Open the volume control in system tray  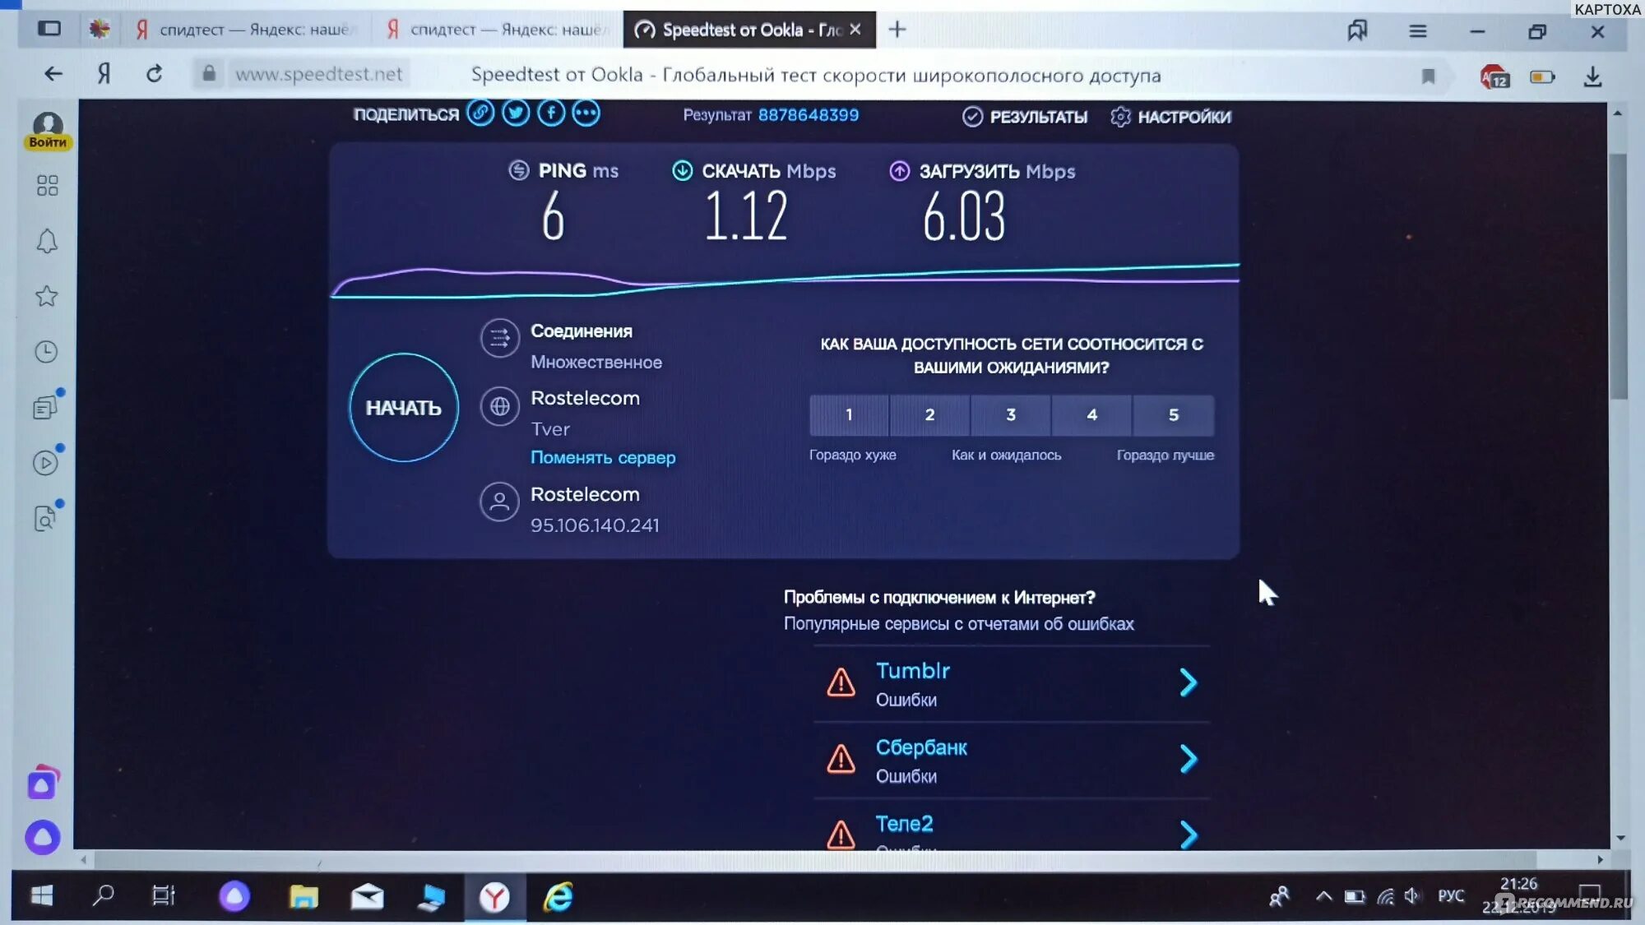(1412, 896)
